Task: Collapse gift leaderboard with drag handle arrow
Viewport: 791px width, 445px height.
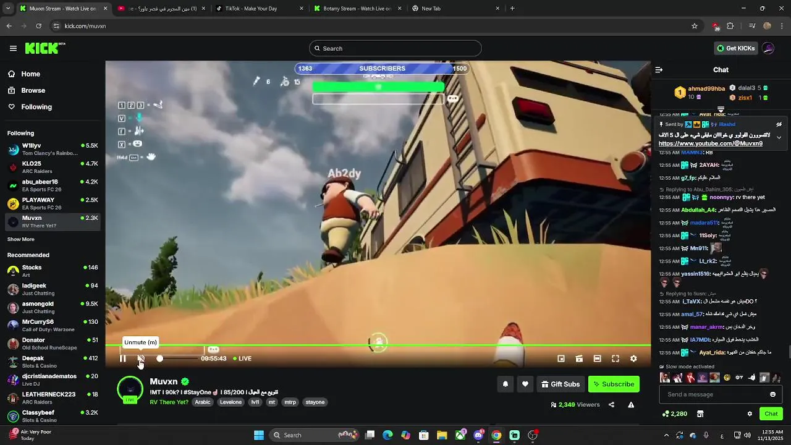Action: pyautogui.click(x=721, y=109)
